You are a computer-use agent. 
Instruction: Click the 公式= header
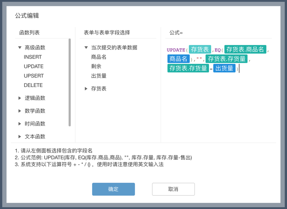click(x=176, y=33)
